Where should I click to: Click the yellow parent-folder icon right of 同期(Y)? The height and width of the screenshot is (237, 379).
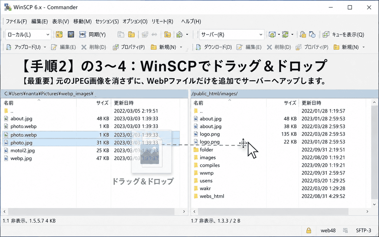(131, 35)
